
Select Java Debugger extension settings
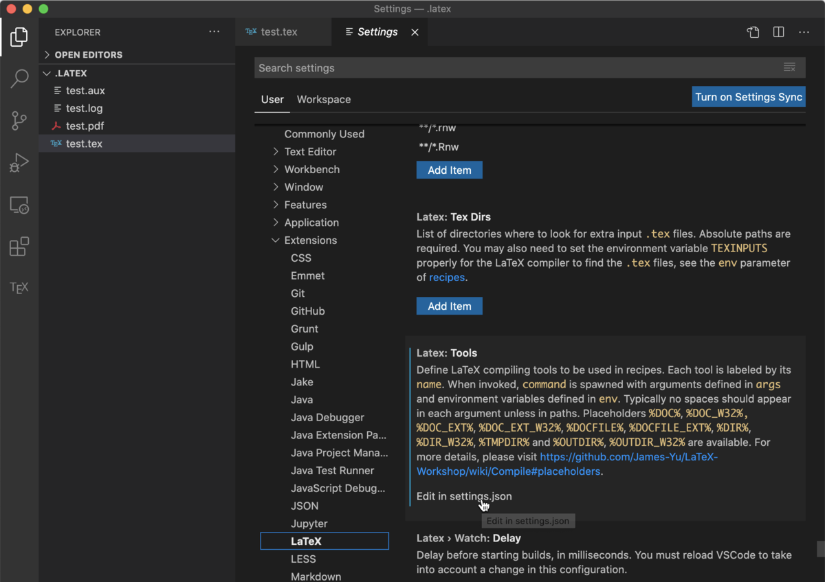327,418
